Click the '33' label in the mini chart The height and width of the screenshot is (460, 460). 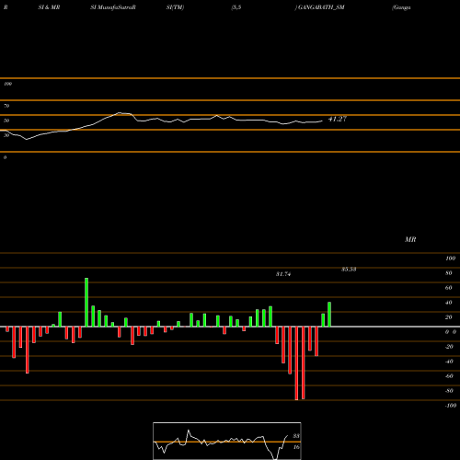(296, 436)
